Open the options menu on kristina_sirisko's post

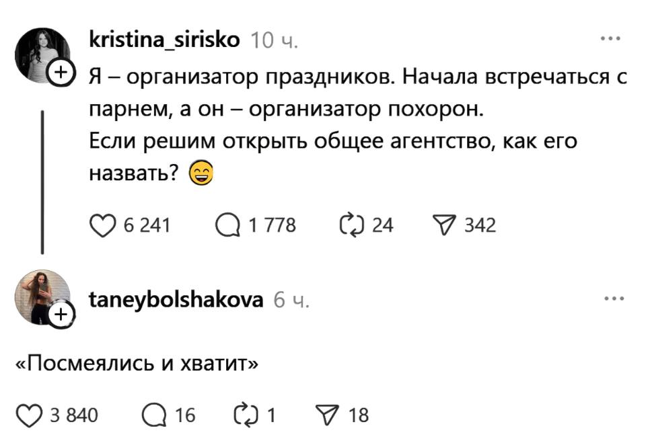pos(610,39)
